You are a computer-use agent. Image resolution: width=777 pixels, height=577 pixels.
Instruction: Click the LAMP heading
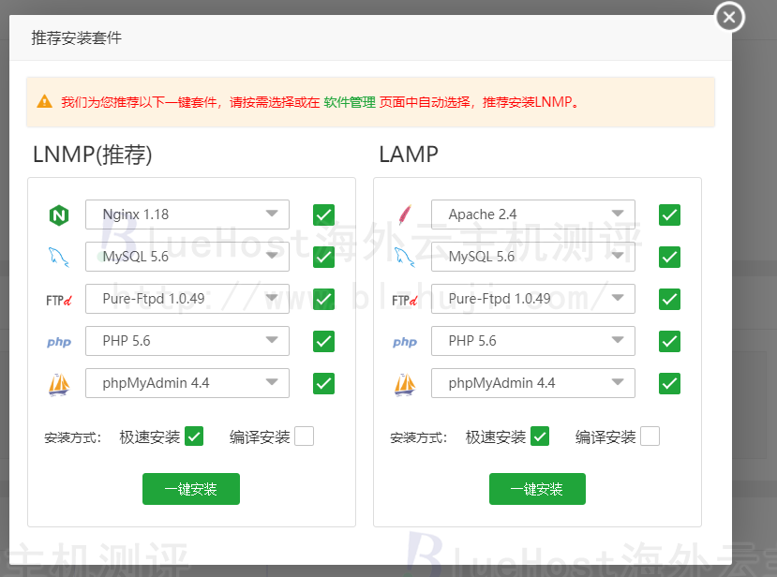tap(409, 155)
